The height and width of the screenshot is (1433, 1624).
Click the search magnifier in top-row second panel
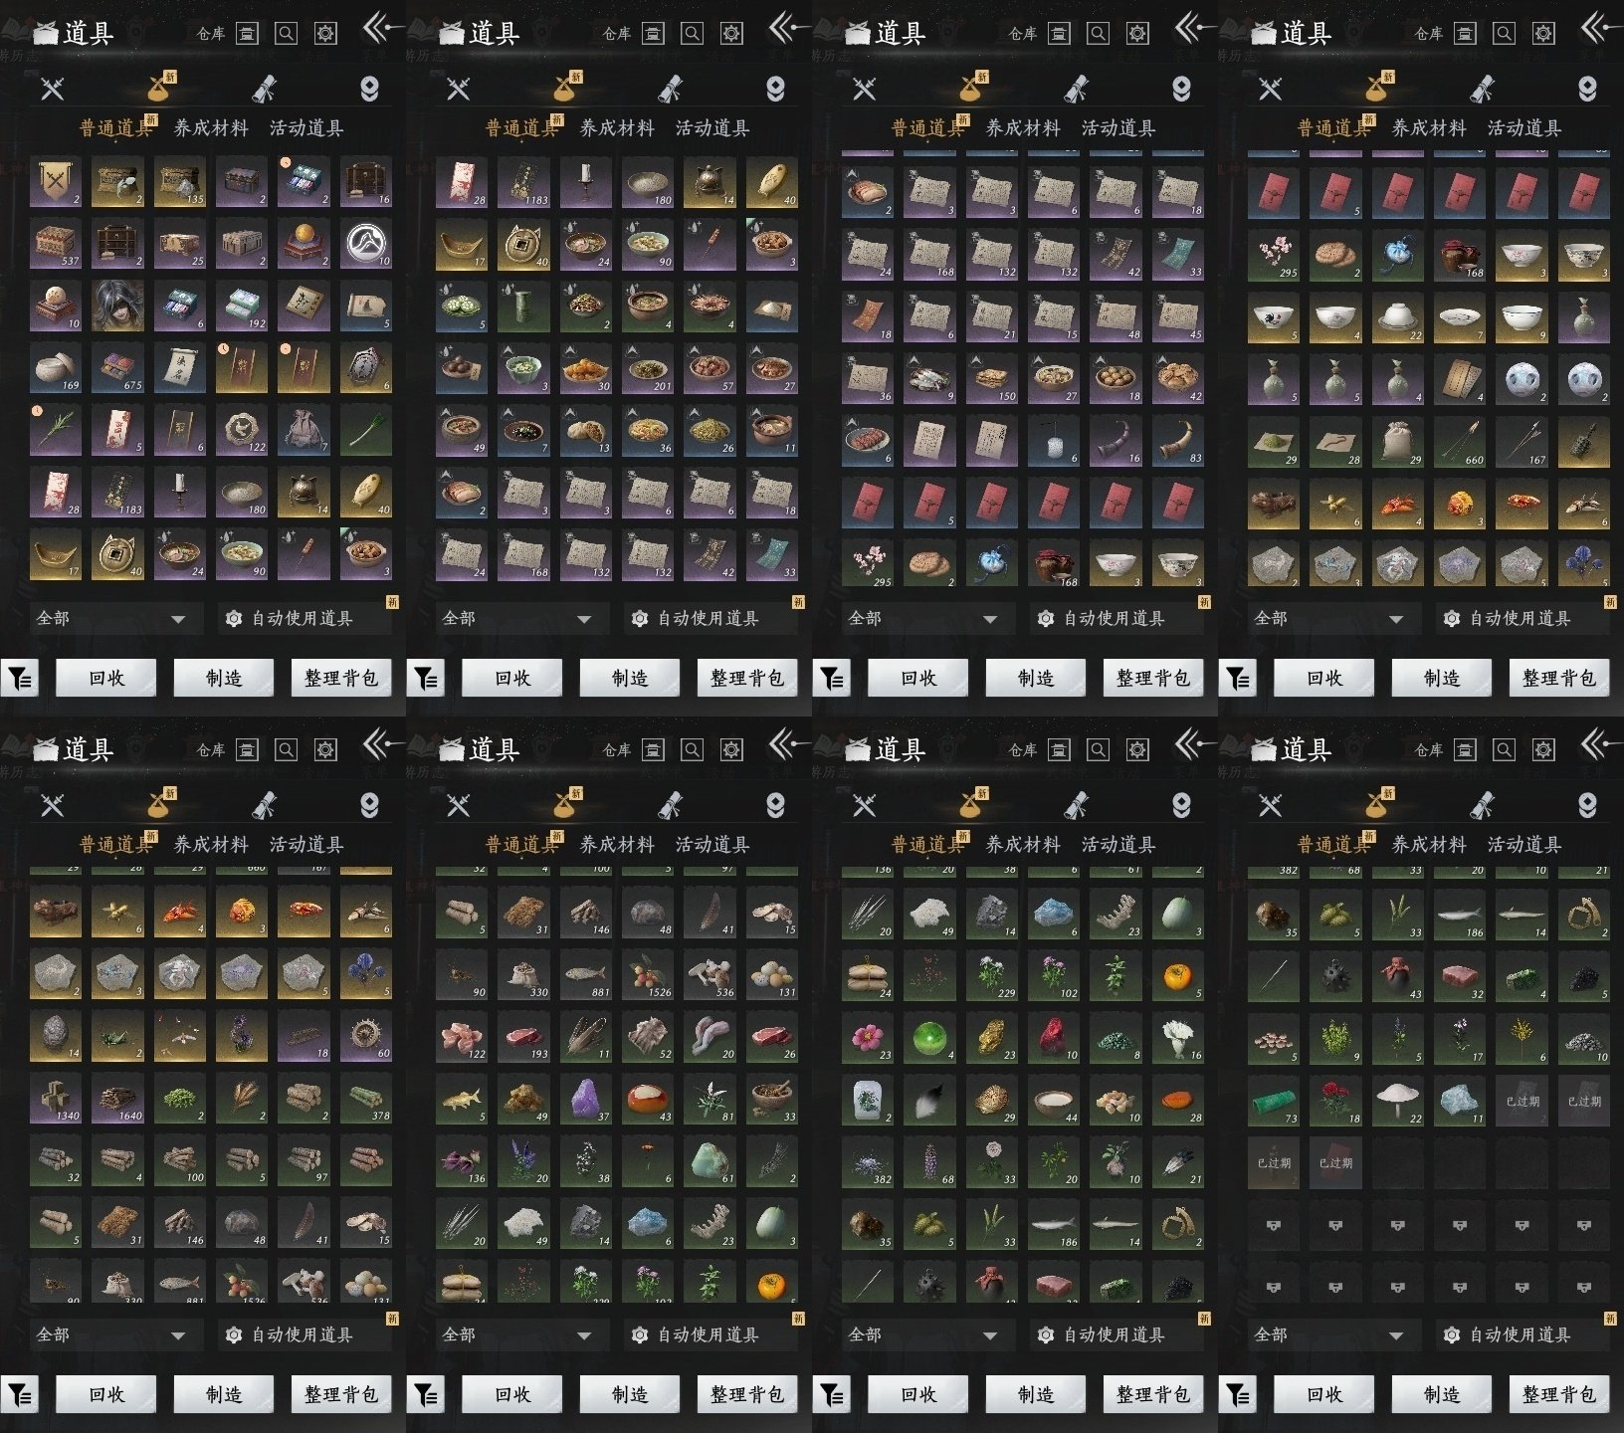point(692,33)
